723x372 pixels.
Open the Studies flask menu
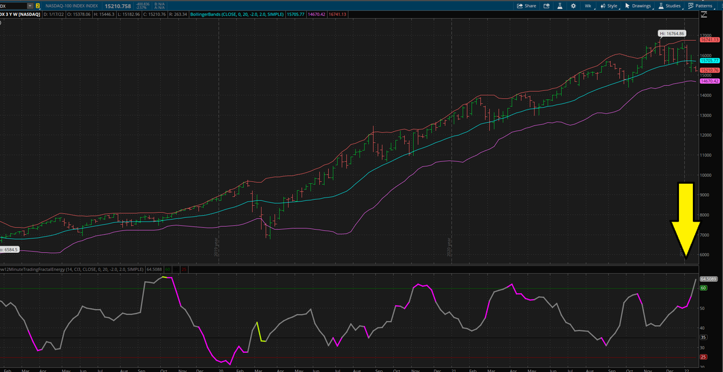click(670, 6)
